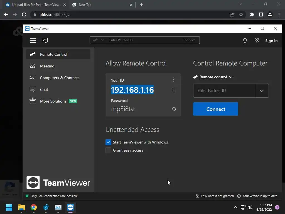285x214 pixels.
Task: Click Sign In in TeamViewer header
Action: click(271, 41)
